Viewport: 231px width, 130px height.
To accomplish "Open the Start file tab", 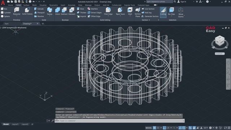I will [x=6, y=23].
